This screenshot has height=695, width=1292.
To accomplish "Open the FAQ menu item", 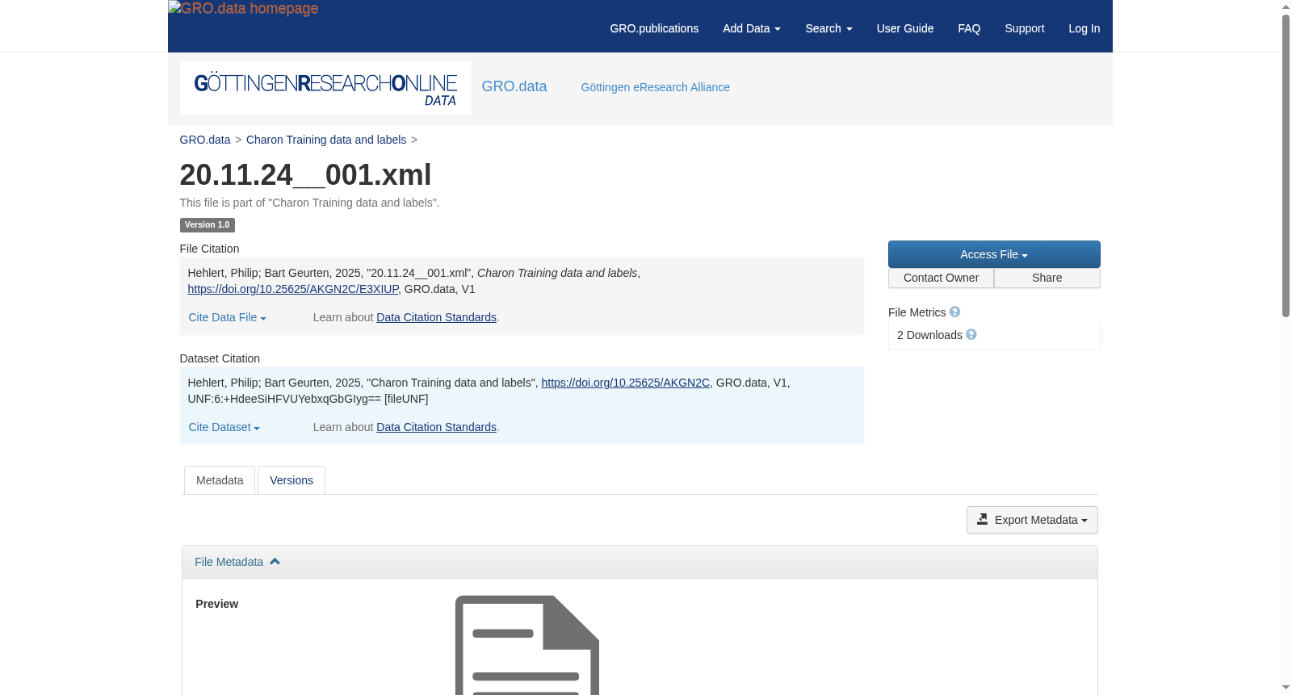I will pyautogui.click(x=969, y=28).
